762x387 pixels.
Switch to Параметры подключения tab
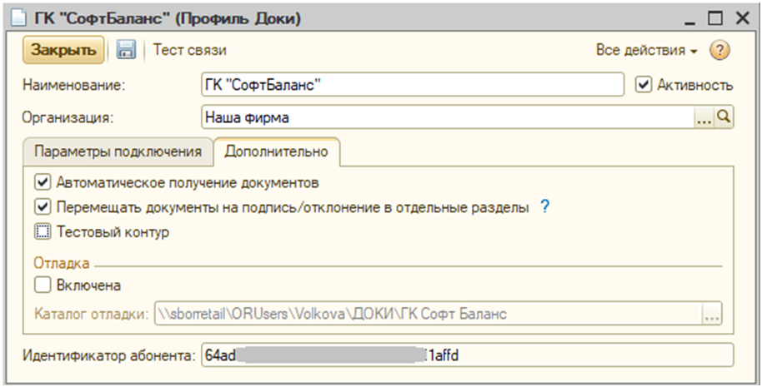117,151
